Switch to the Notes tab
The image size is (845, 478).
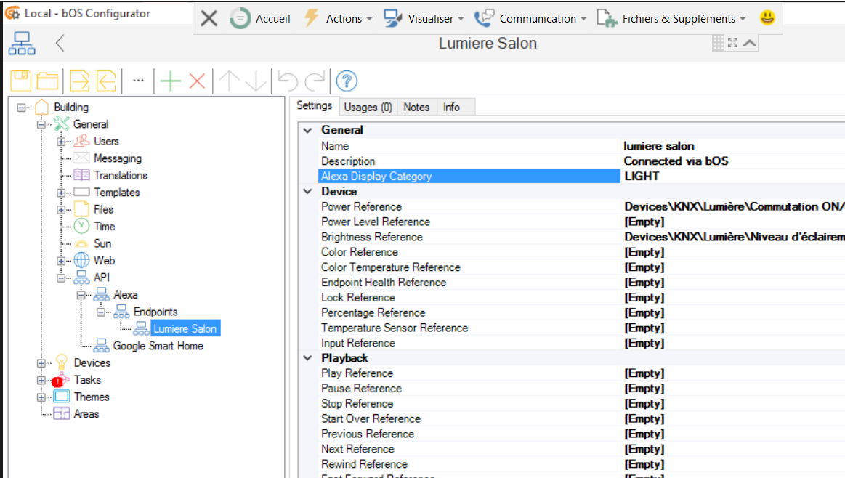pyautogui.click(x=416, y=108)
